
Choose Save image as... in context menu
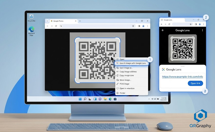tap(132, 68)
